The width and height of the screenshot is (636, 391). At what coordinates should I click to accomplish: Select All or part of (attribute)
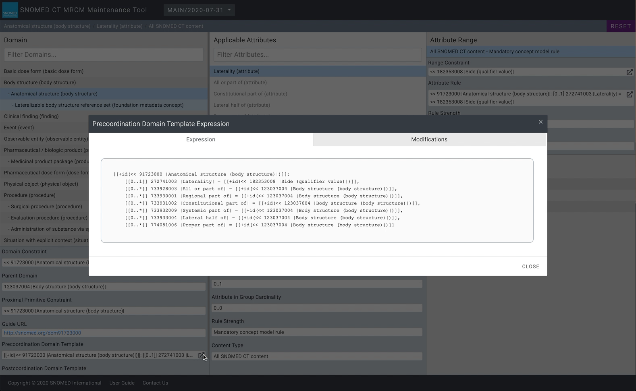pos(318,83)
